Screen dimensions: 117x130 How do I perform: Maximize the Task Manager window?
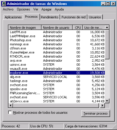coord(108,4)
